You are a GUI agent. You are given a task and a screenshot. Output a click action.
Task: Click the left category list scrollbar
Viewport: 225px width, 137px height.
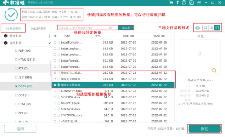[50, 68]
